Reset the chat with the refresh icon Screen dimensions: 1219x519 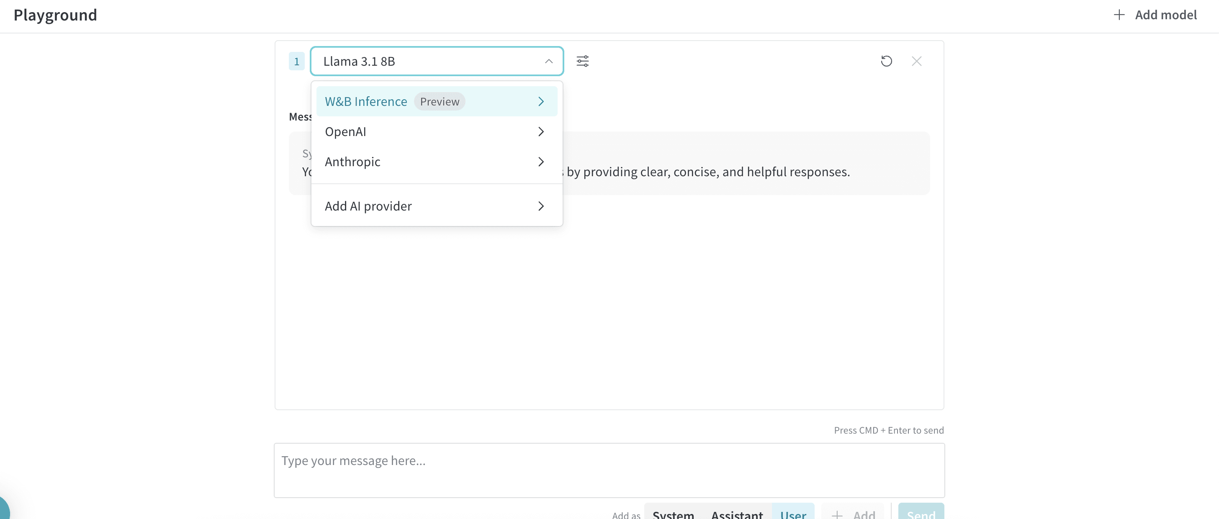[886, 61]
